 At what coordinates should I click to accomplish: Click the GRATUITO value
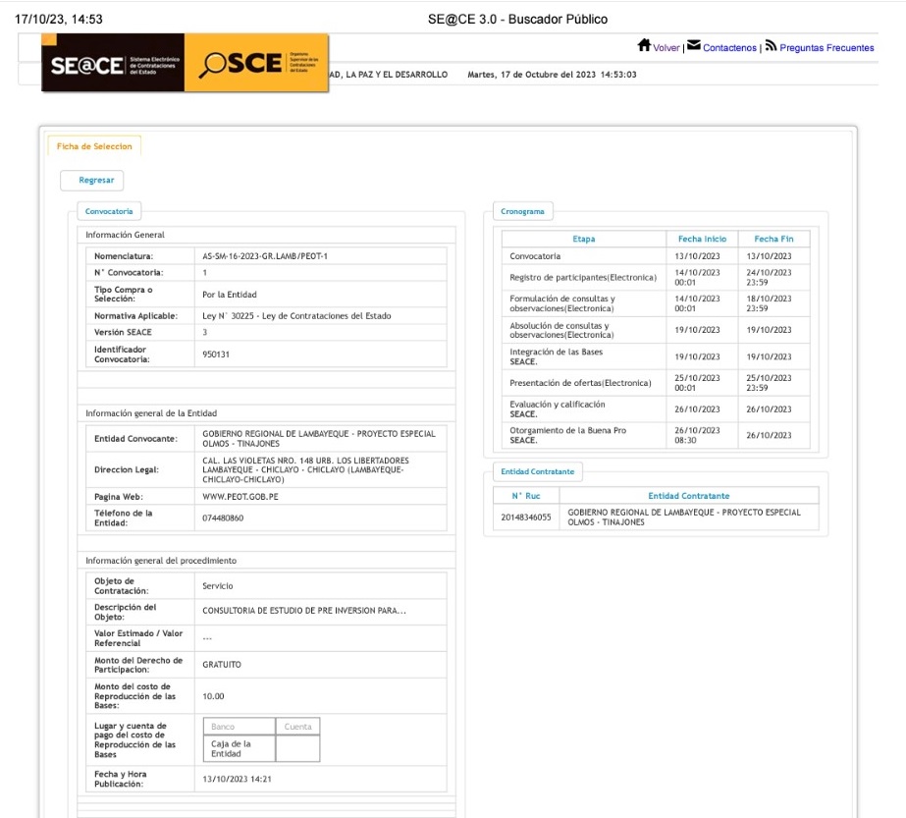(x=221, y=664)
